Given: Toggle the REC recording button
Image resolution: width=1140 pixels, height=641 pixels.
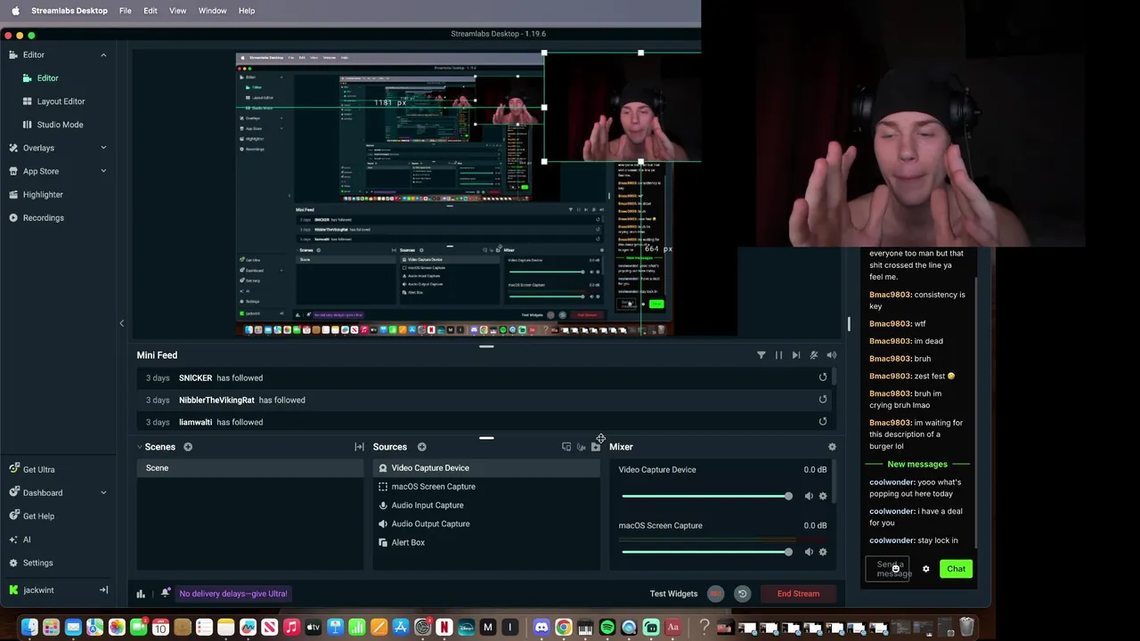Looking at the screenshot, I should click(x=715, y=594).
